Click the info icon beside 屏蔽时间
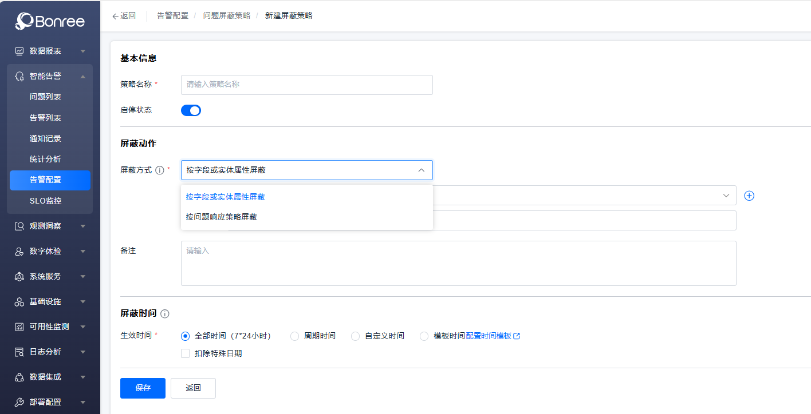 tap(165, 313)
